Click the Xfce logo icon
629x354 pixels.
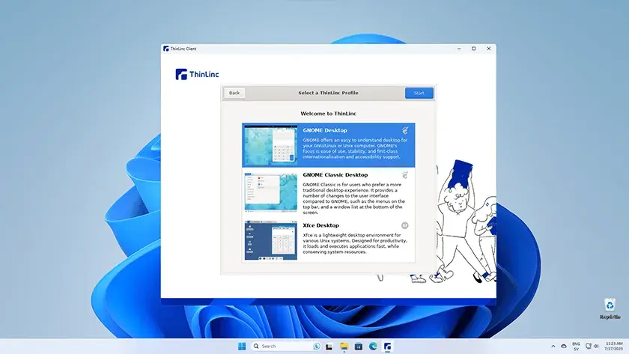click(405, 225)
